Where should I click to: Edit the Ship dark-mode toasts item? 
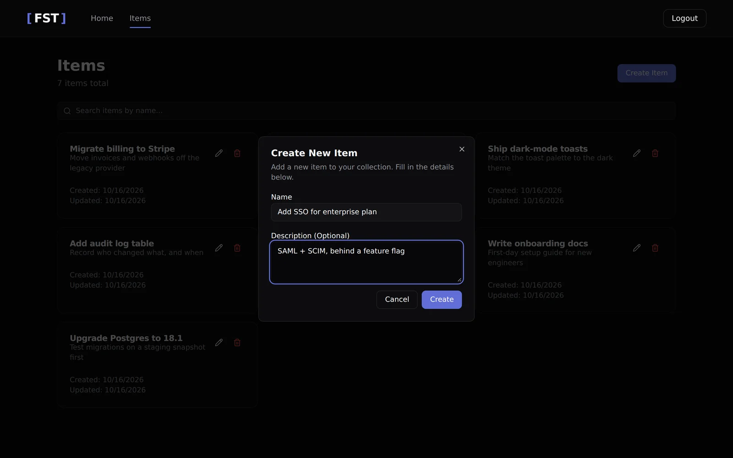point(637,153)
